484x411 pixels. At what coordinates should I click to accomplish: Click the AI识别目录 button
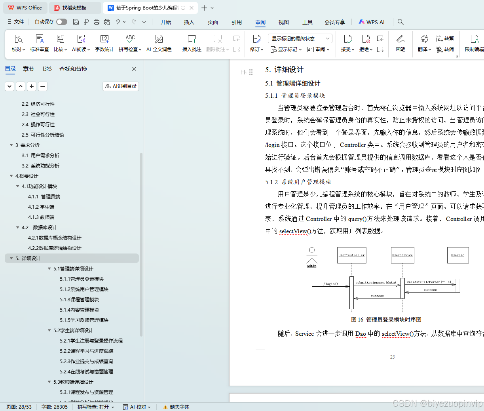coord(120,86)
